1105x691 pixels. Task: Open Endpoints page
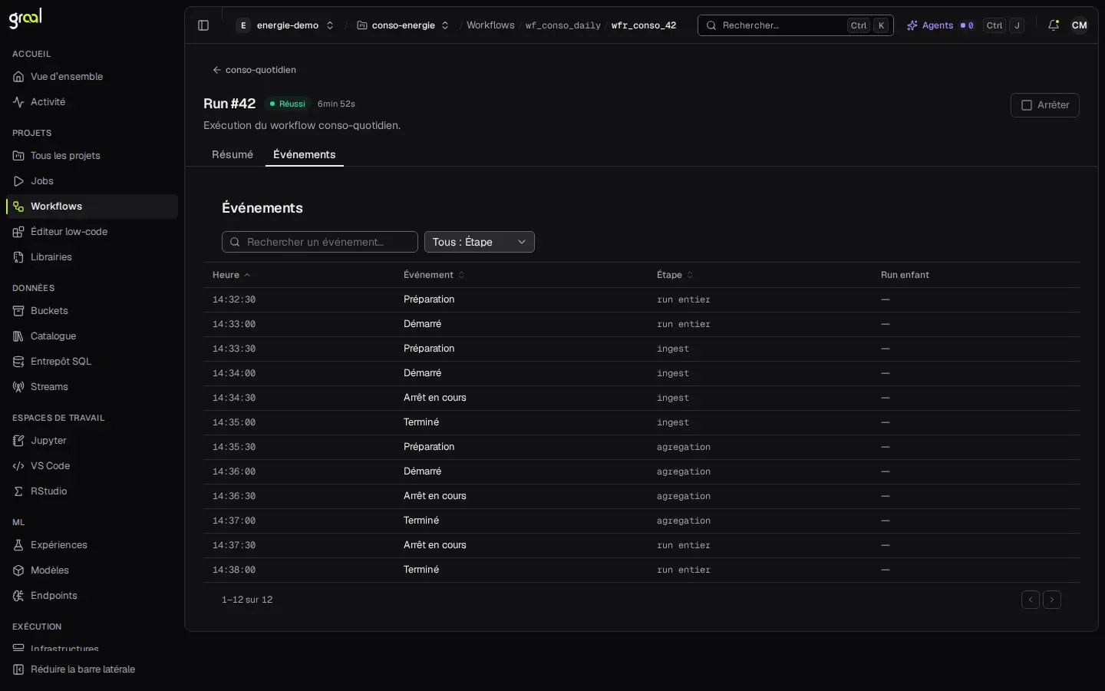tap(91, 596)
